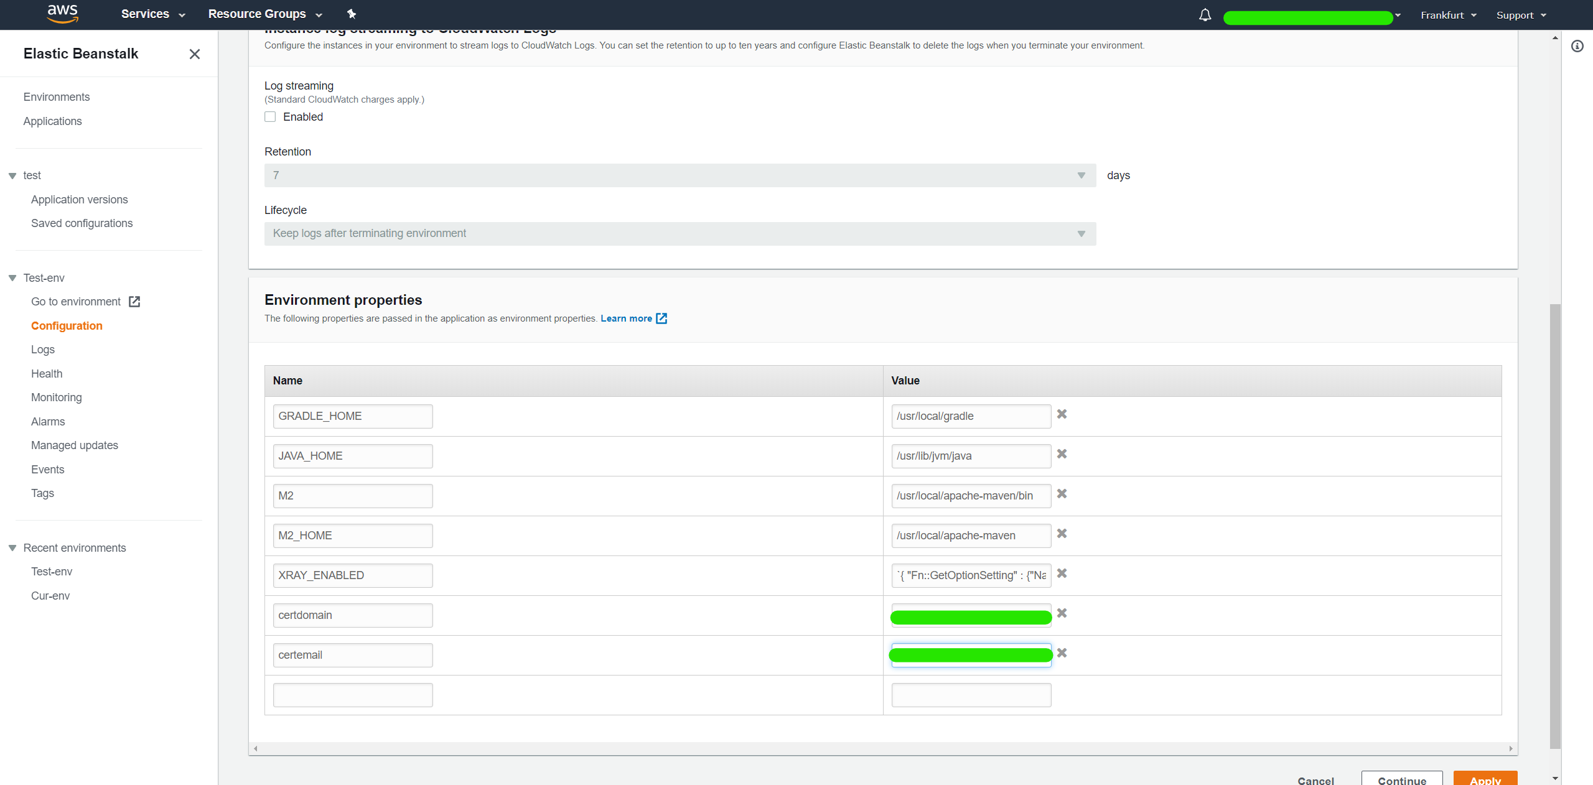This screenshot has height=785, width=1593.
Task: Remove the certemail property
Action: tap(1062, 653)
